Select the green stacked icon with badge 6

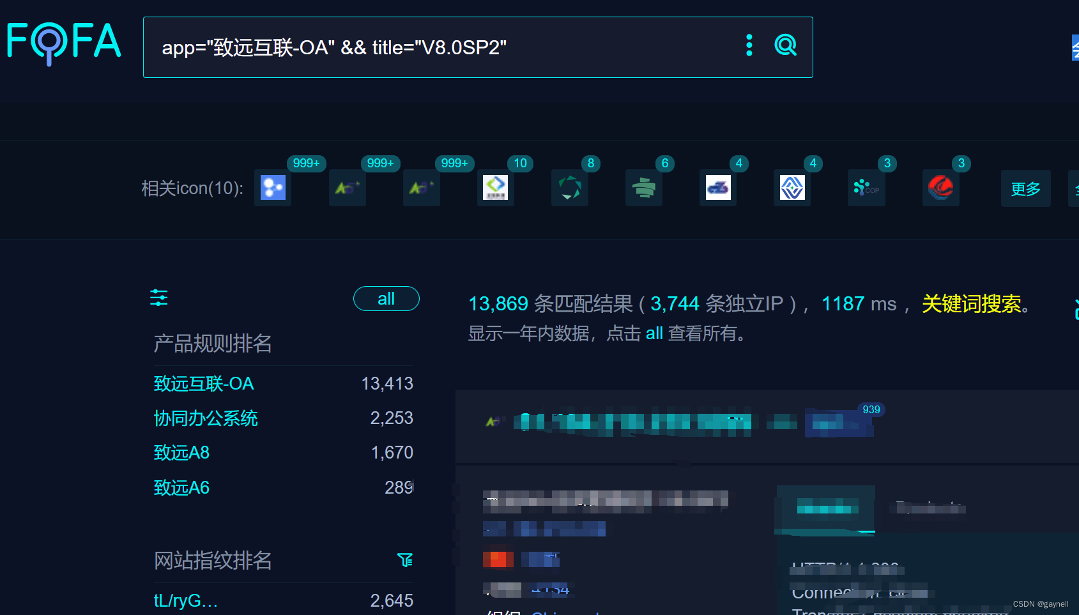coord(643,188)
